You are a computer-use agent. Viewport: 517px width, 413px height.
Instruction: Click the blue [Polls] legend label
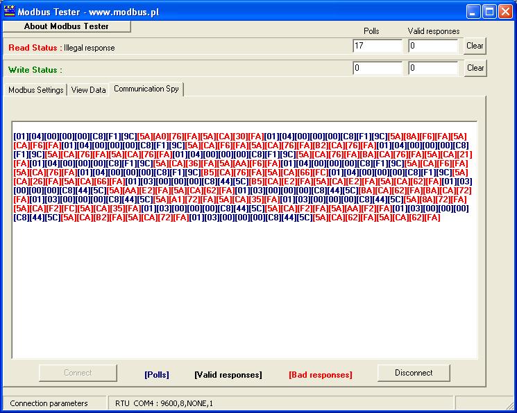point(157,375)
